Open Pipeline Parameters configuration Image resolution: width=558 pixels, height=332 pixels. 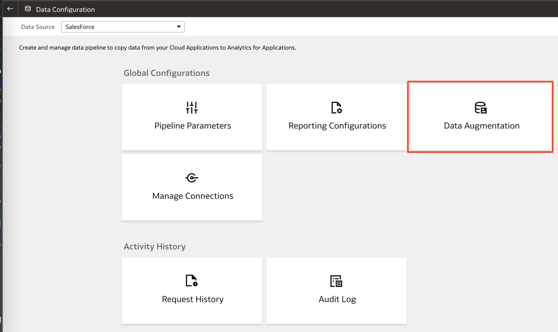[192, 117]
